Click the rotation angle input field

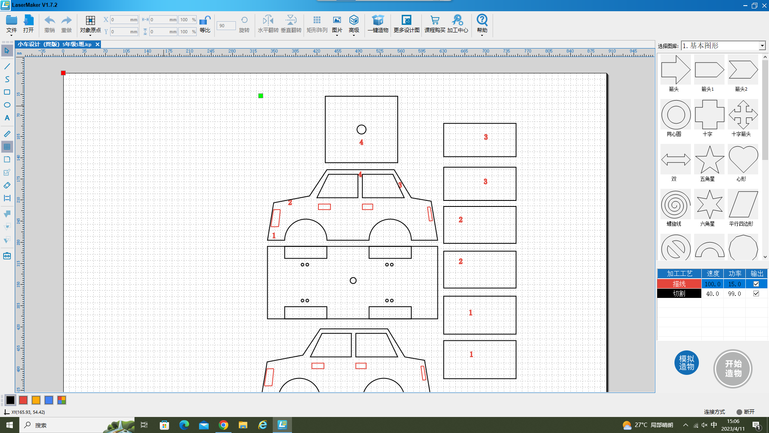(226, 26)
